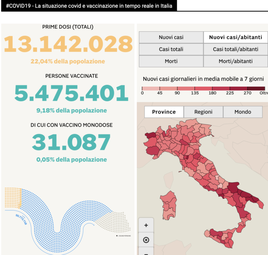268x255 pixels.
Task: Switch to the Regioni map tab
Action: click(x=203, y=112)
